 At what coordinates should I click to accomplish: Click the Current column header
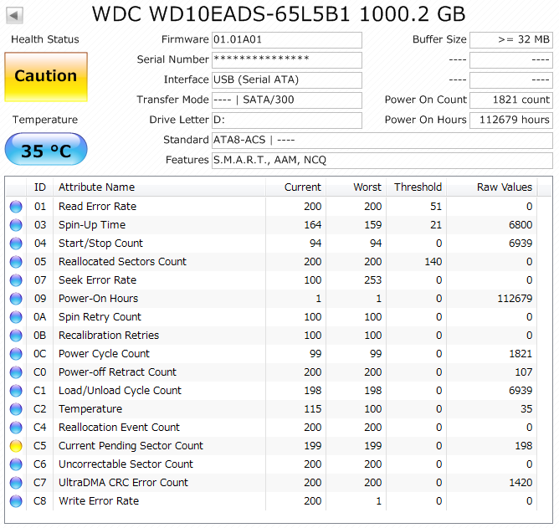point(296,187)
